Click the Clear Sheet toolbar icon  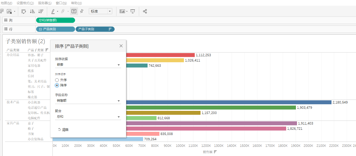pos(9,11)
